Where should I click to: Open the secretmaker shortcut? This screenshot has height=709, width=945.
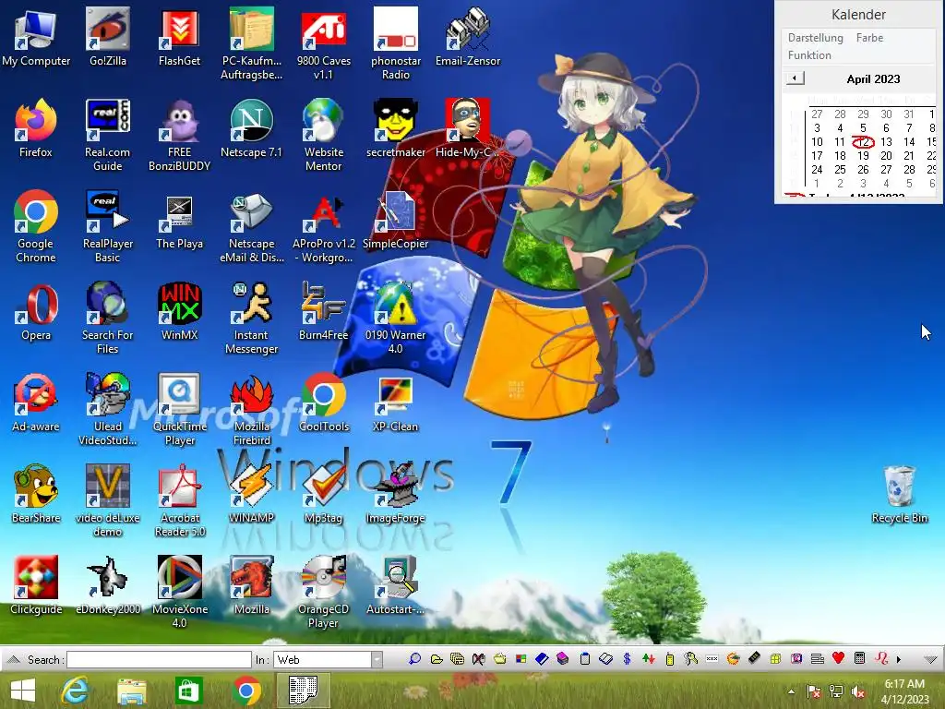point(395,127)
